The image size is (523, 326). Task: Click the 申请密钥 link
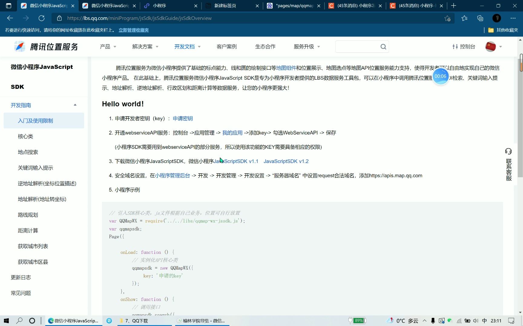click(x=183, y=119)
